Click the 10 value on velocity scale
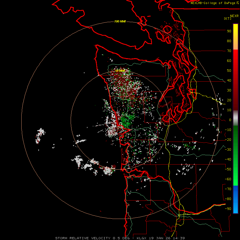Viewport: 240px width, 240px height. tap(229, 110)
